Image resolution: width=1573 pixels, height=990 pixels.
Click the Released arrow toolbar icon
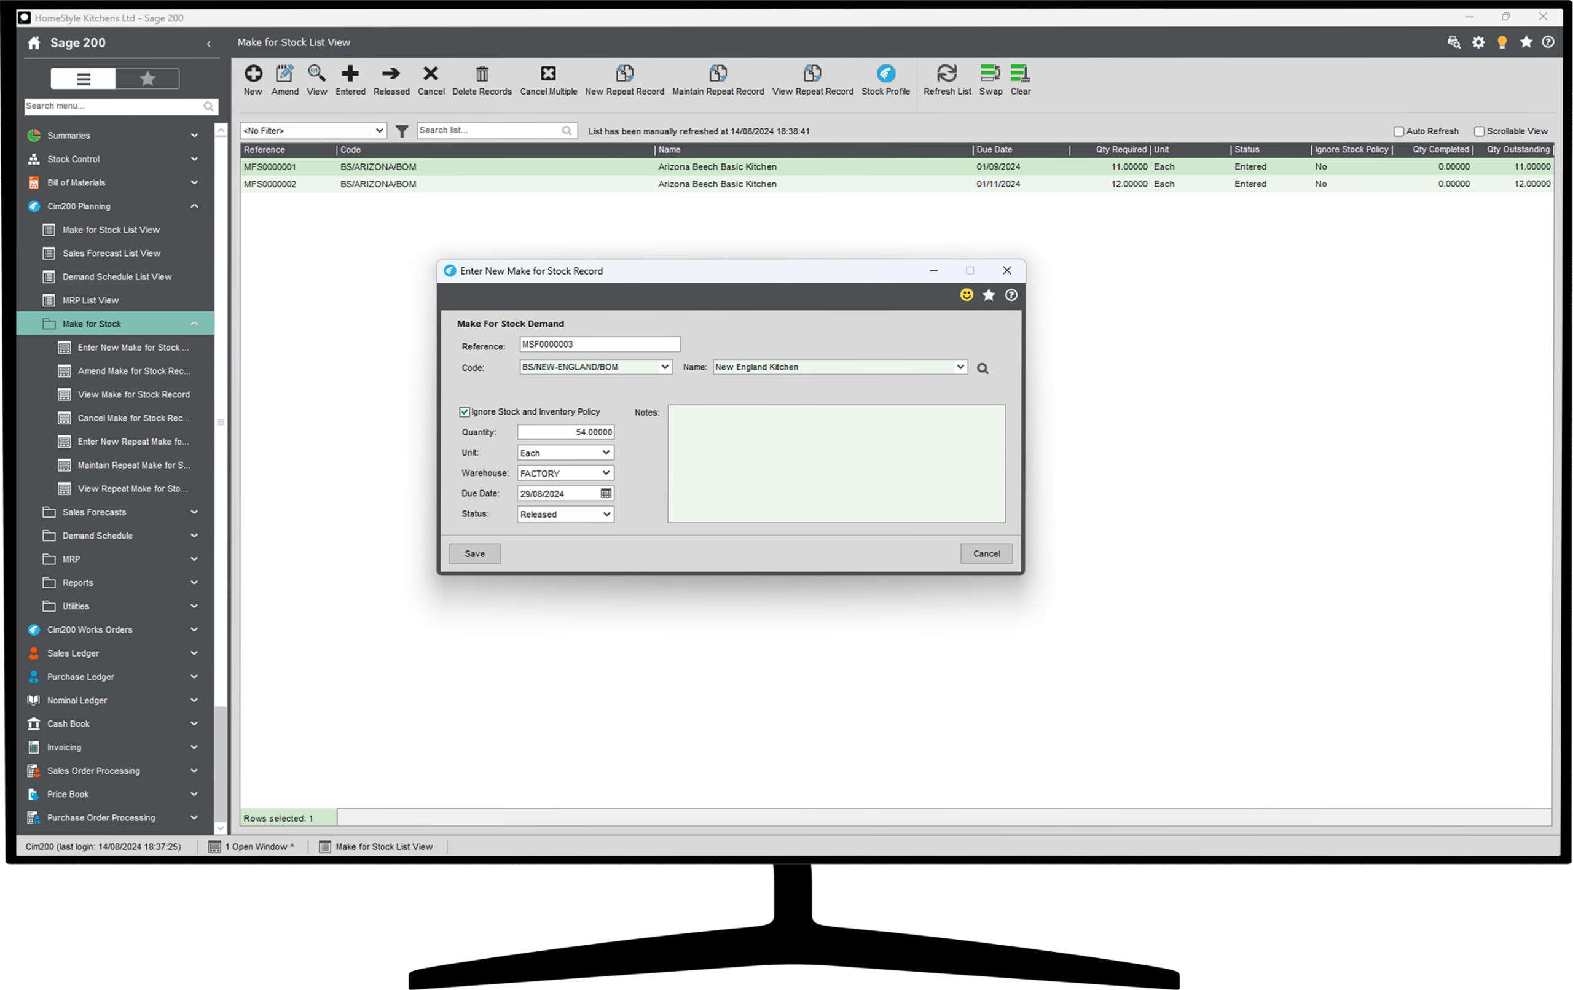391,74
